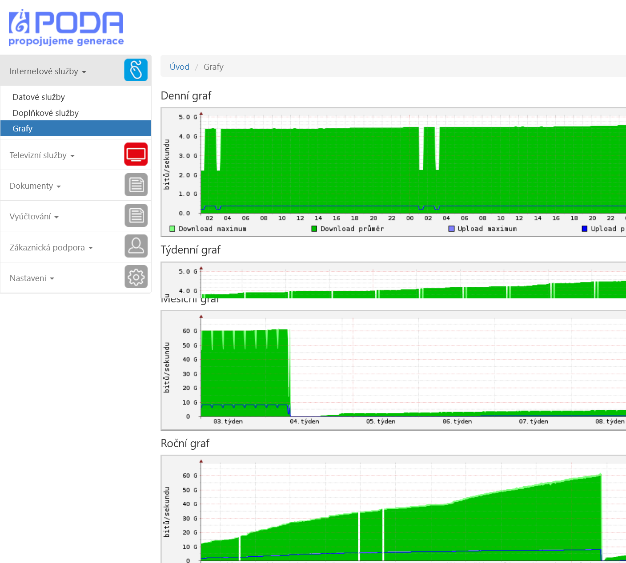Expand Zákaznická podpora menu

coord(51,248)
